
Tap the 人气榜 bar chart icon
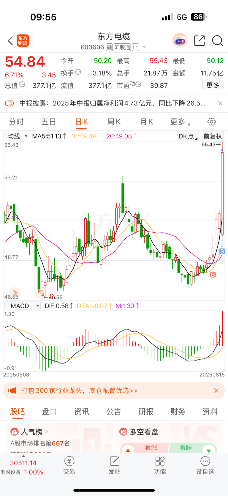click(14, 432)
